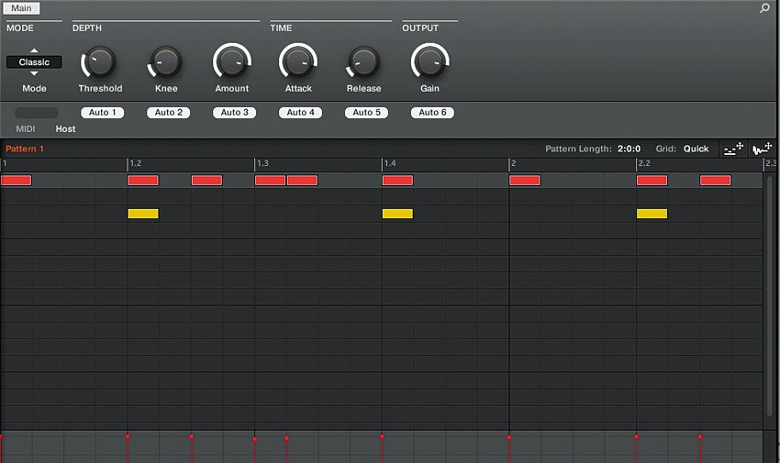Viewport: 780px width, 463px height.
Task: Click timeline marker 1.4
Action: point(389,163)
